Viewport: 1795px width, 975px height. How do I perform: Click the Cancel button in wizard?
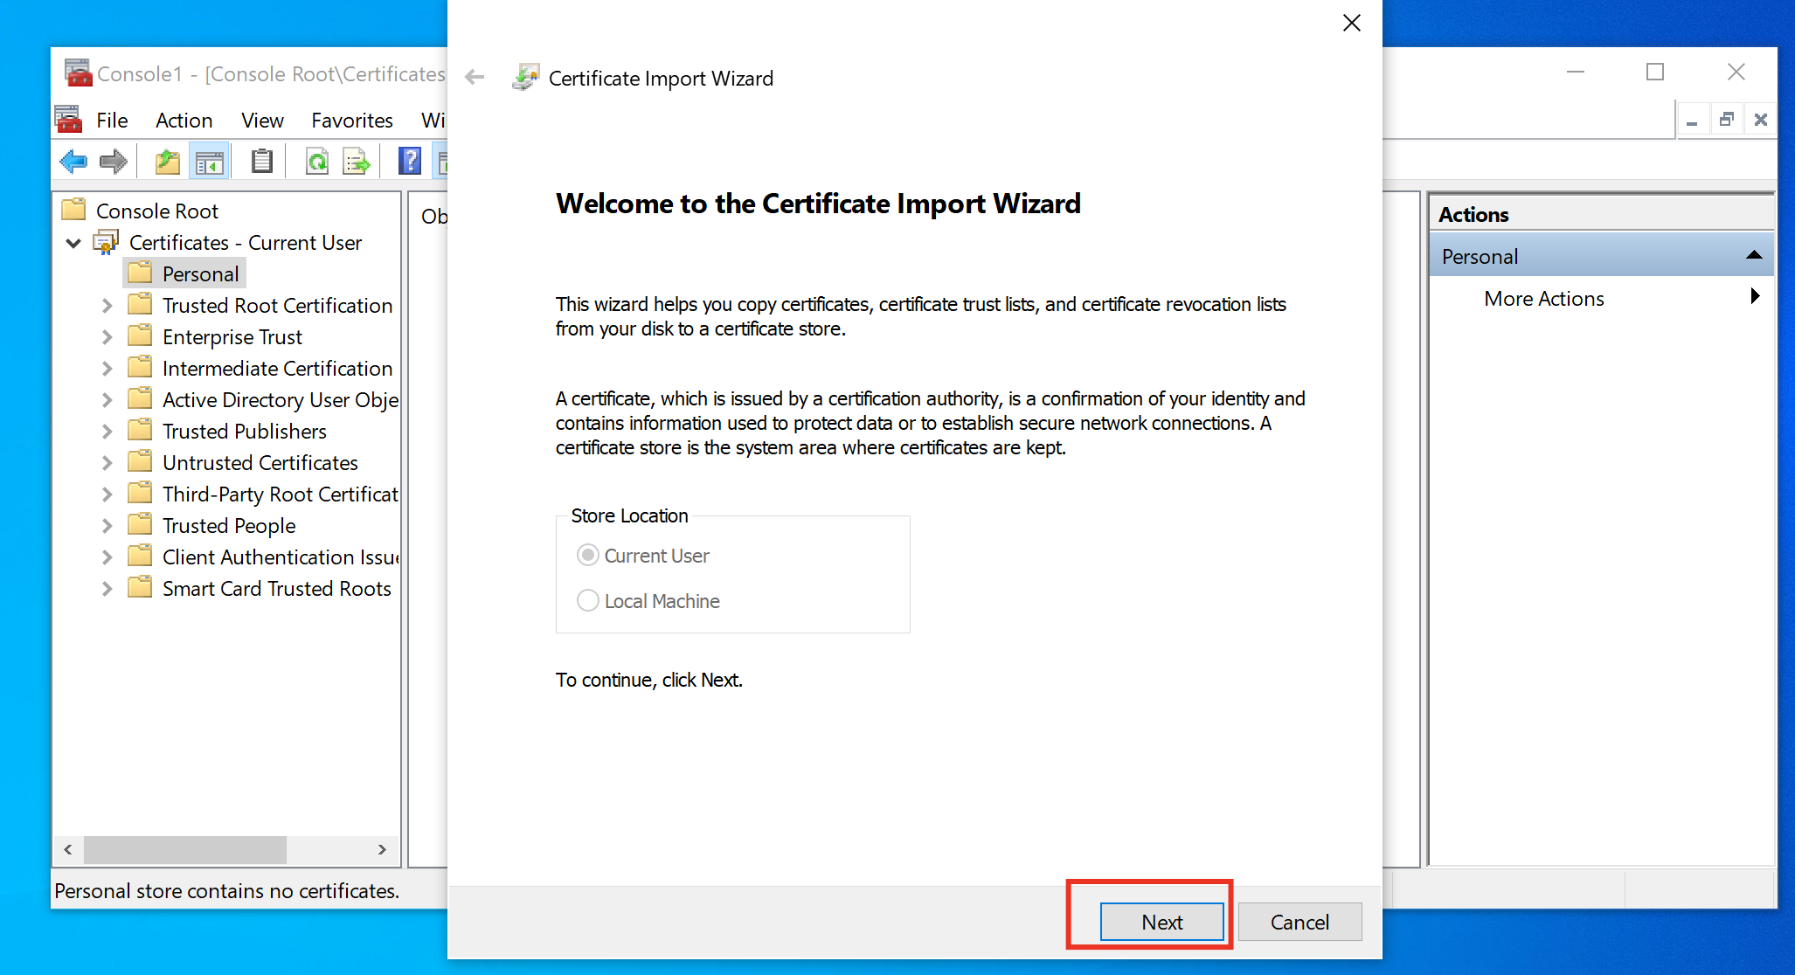1299,922
